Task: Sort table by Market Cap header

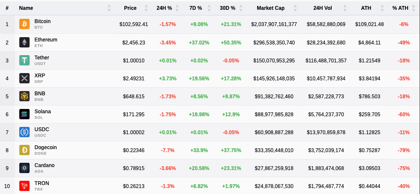Action: pos(271,8)
